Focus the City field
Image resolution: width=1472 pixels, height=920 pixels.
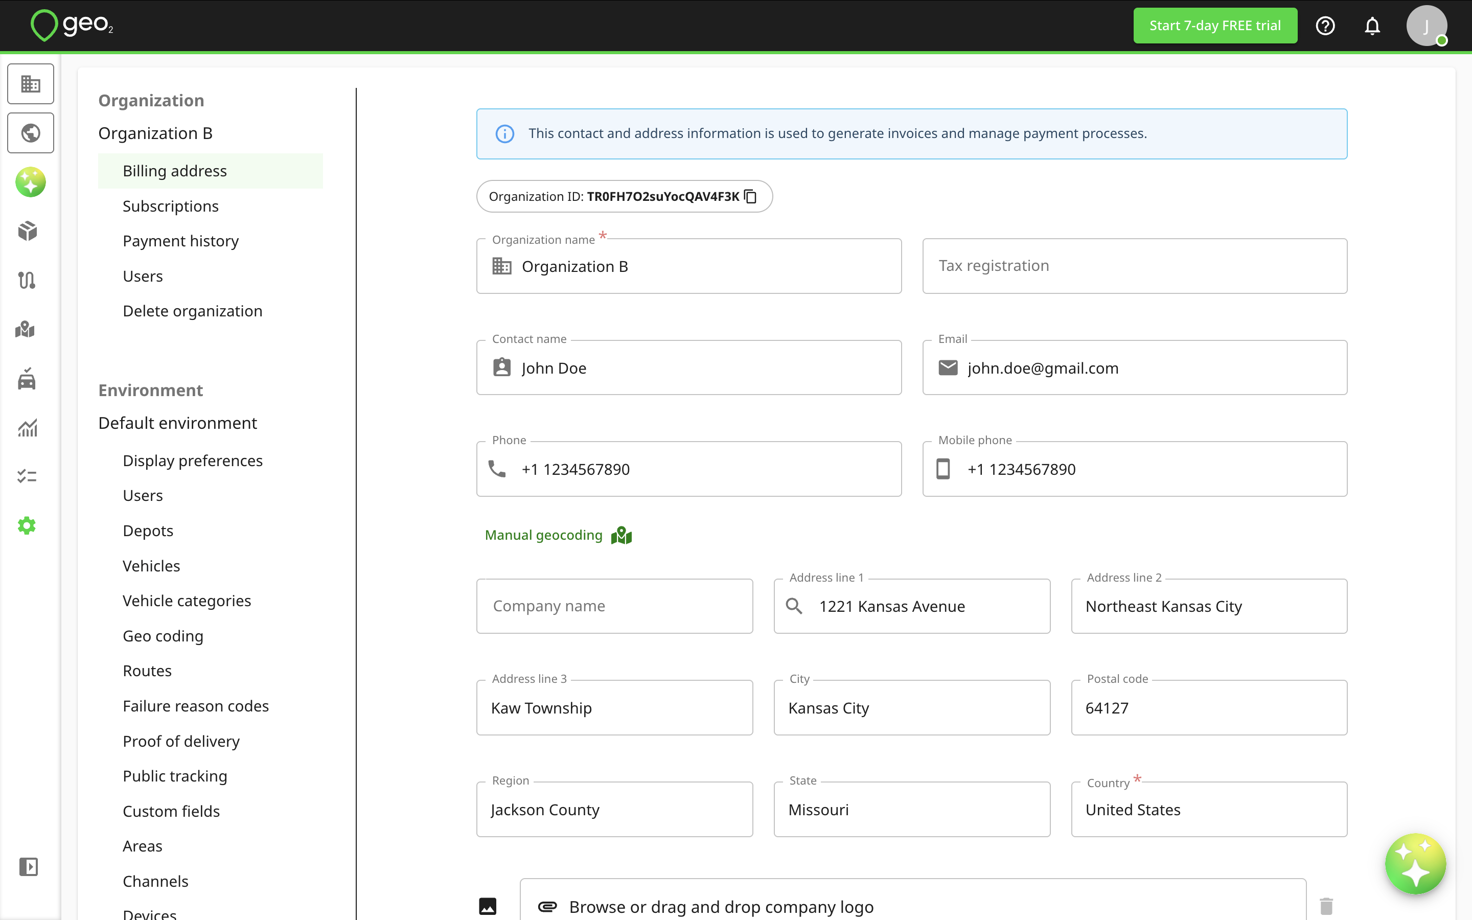912,708
